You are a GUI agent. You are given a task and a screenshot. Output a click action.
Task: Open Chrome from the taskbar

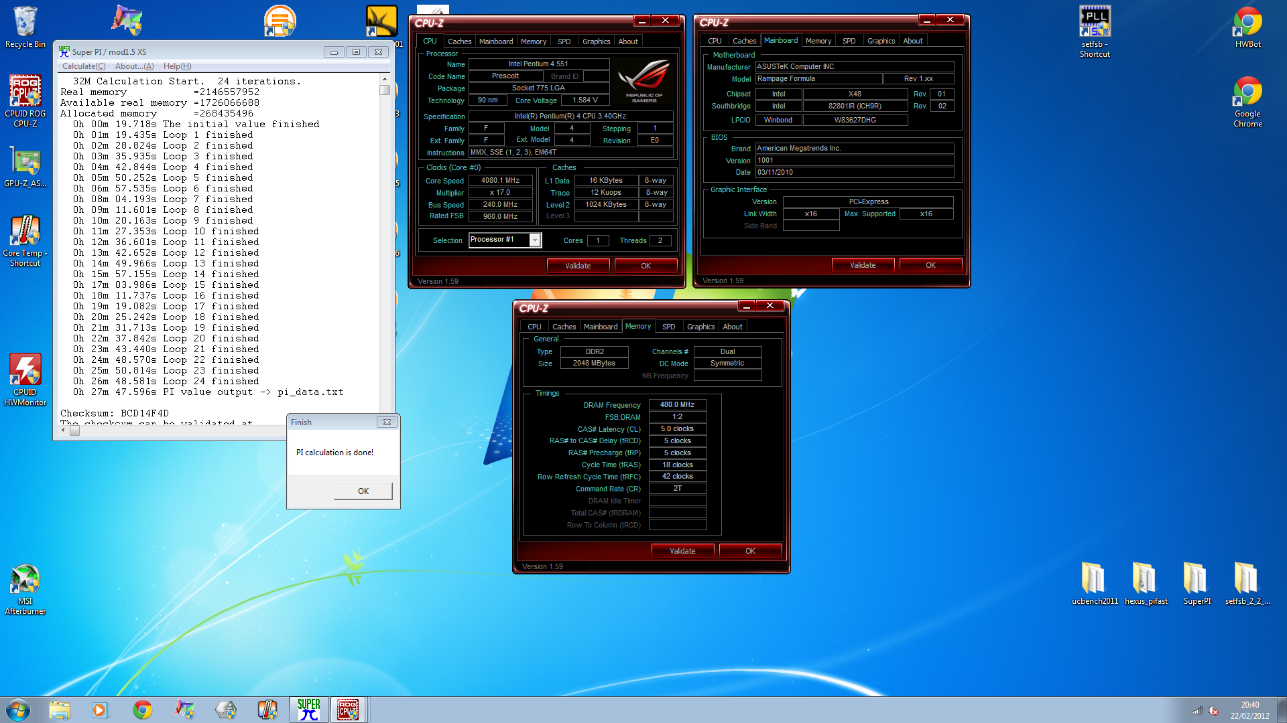143,710
